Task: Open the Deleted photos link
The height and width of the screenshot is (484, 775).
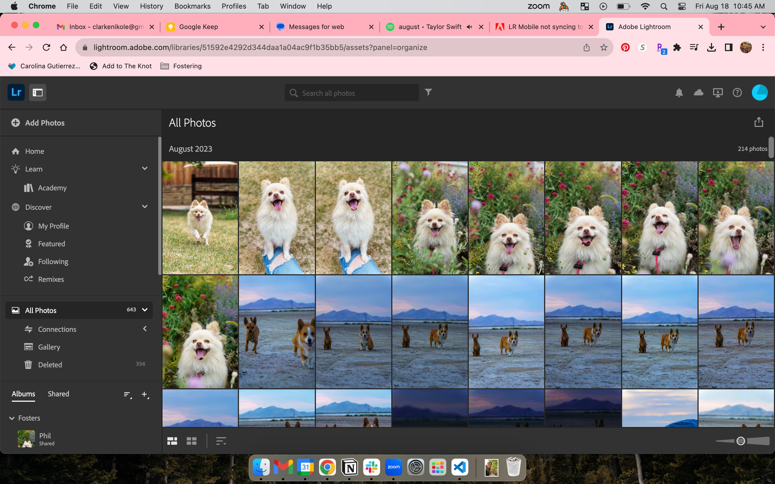Action: [50, 365]
